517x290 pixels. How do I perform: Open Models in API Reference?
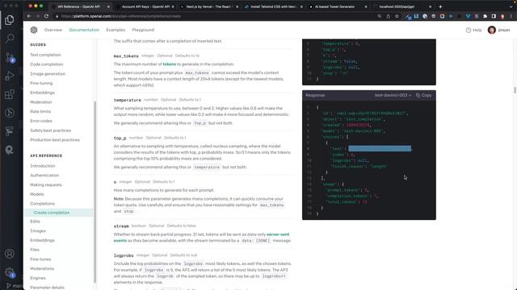pos(37,194)
